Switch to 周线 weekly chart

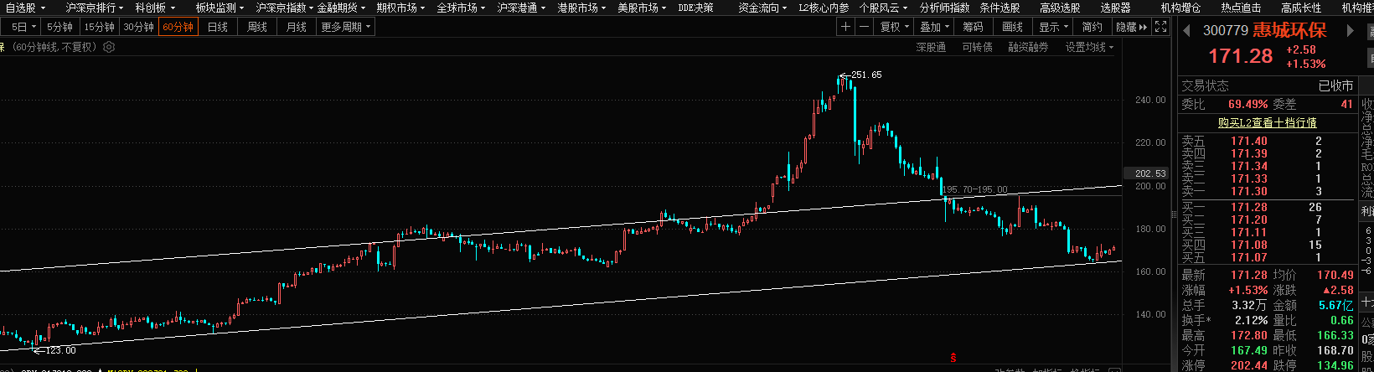click(257, 27)
